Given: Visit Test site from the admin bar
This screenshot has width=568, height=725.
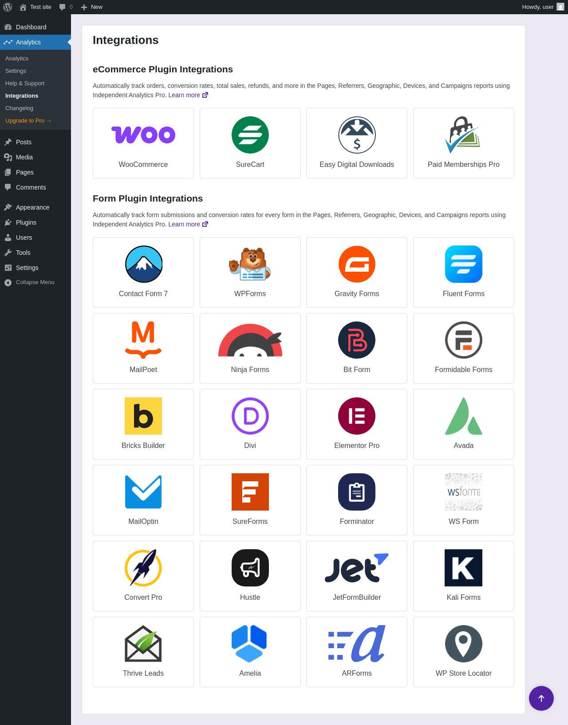Looking at the screenshot, I should [35, 7].
